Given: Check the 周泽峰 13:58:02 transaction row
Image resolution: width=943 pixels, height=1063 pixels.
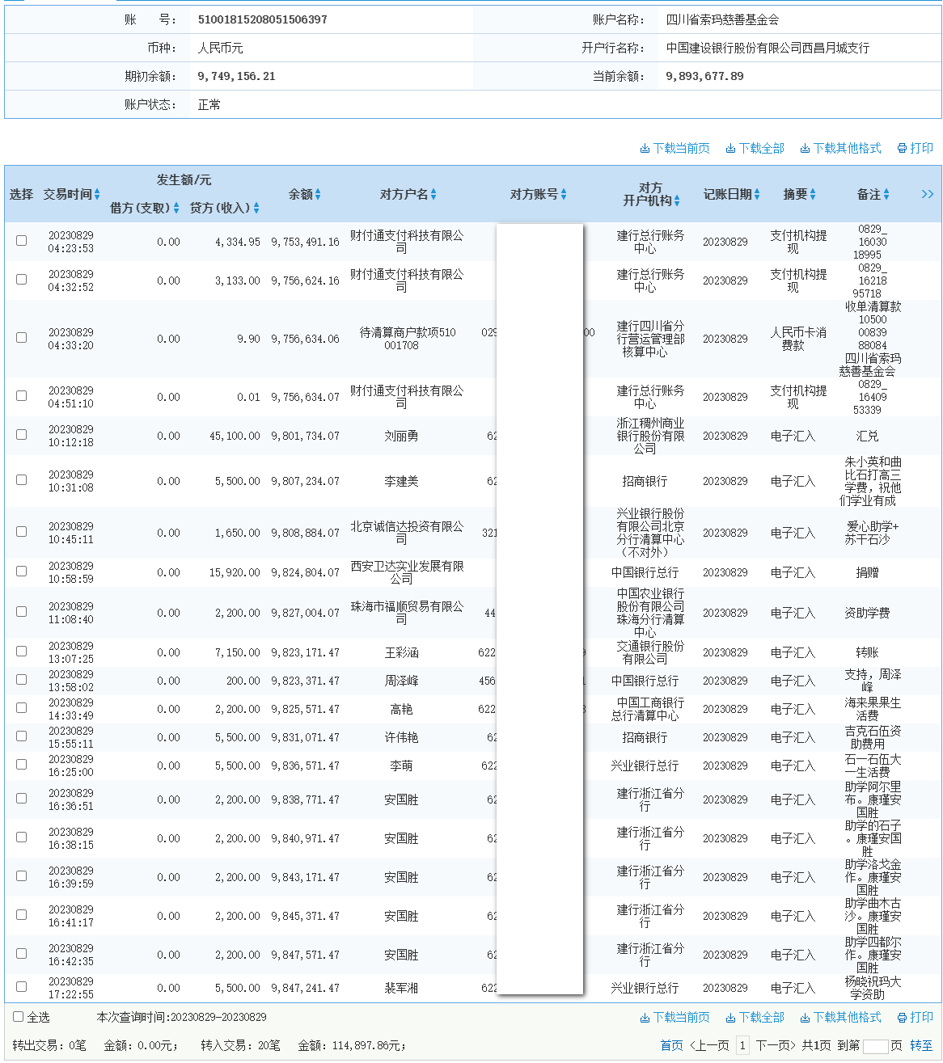Looking at the screenshot, I should coord(22,679).
